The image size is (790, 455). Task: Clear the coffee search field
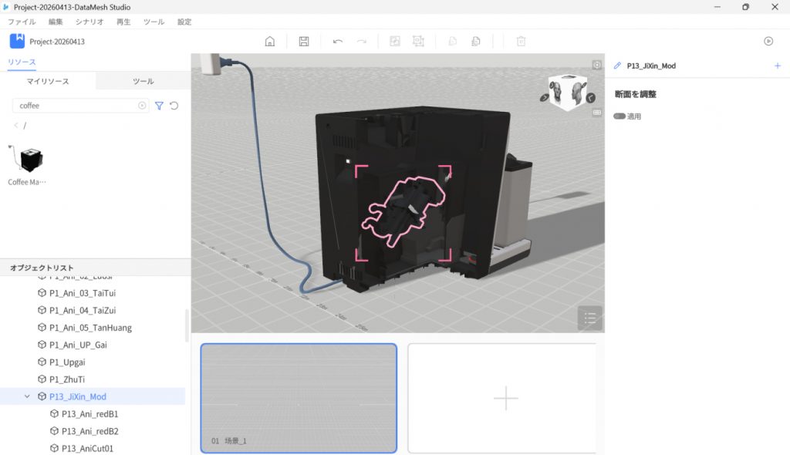tap(142, 106)
